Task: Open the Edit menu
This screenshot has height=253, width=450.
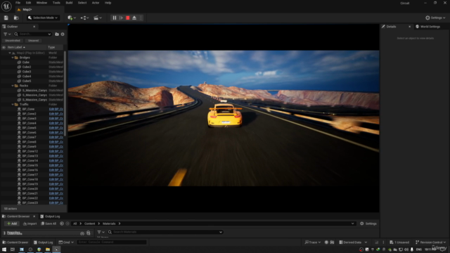Action: tap(28, 3)
